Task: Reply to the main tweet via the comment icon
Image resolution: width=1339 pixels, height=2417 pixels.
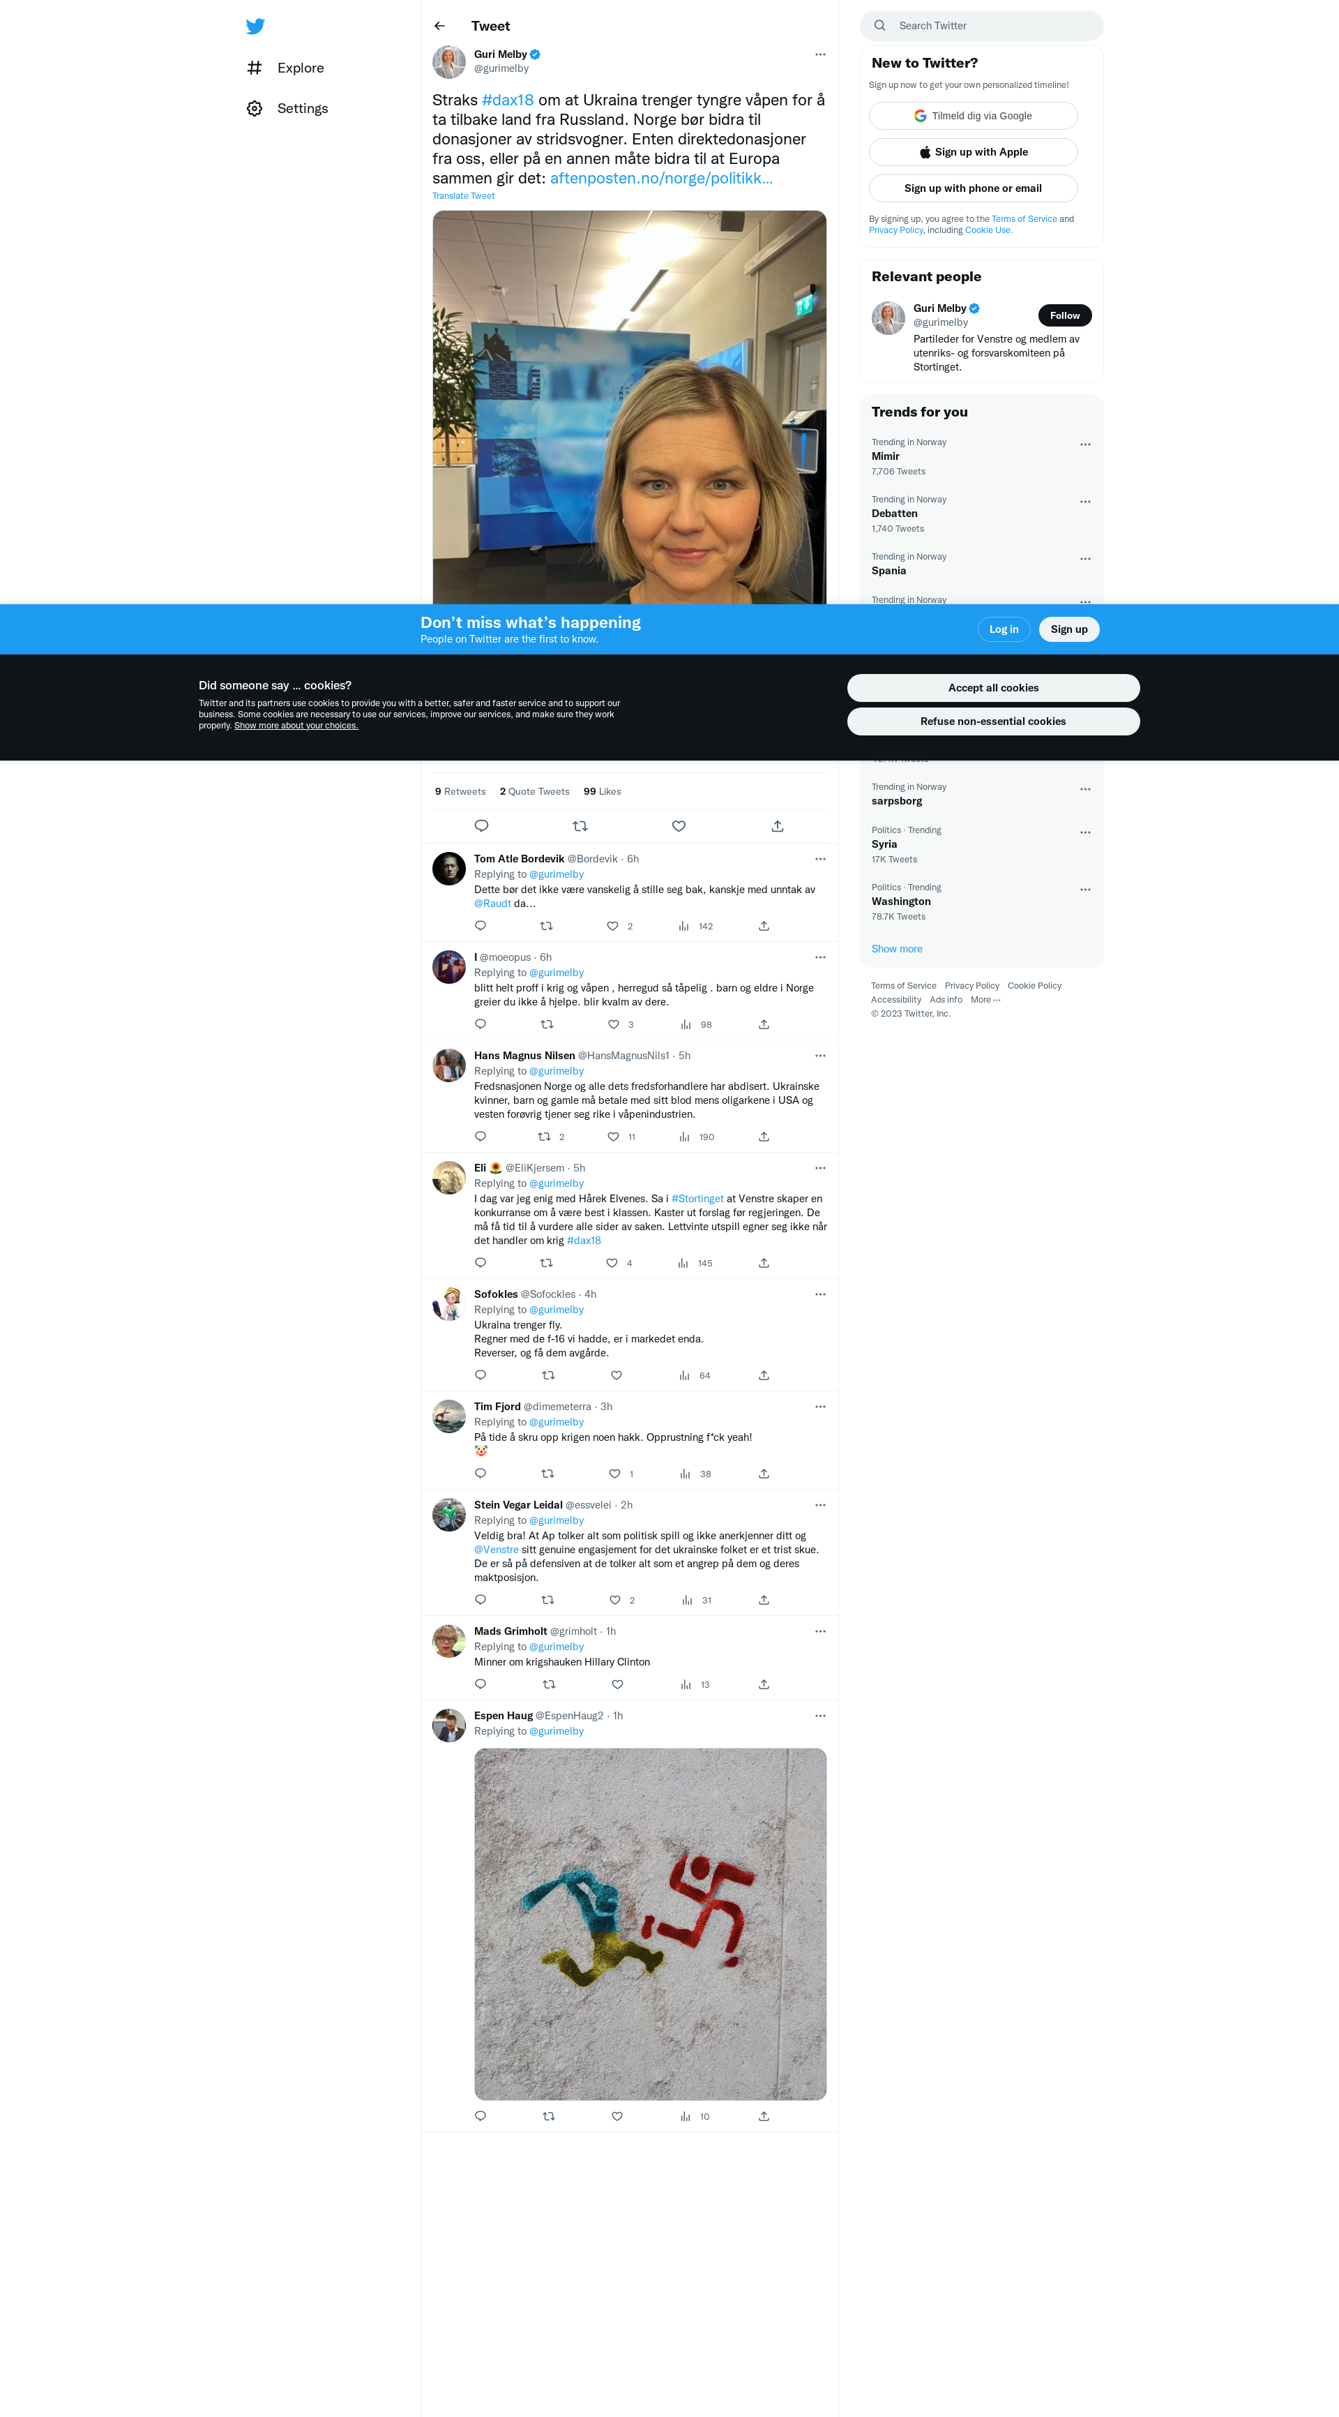Action: 481,827
